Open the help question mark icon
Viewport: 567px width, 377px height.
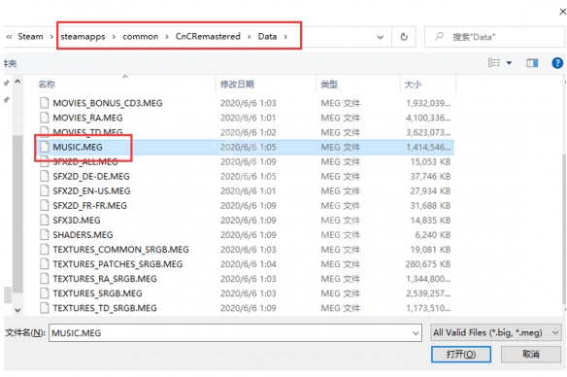click(x=557, y=63)
